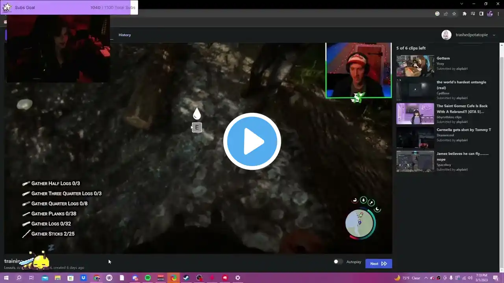
Task: Show hidden system tray icons
Action: [426, 278]
